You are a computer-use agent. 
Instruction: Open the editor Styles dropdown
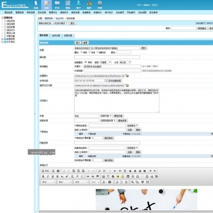point(48,182)
